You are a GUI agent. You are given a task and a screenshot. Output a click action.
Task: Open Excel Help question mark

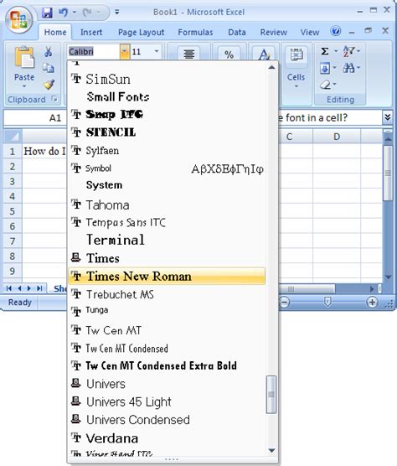pos(336,31)
